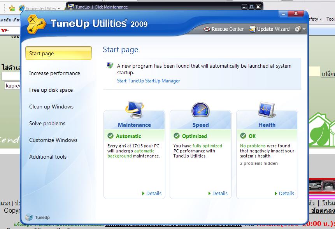Screen dimensions: 335x229
Task: Expand Speed Details
Action: (x=218, y=193)
